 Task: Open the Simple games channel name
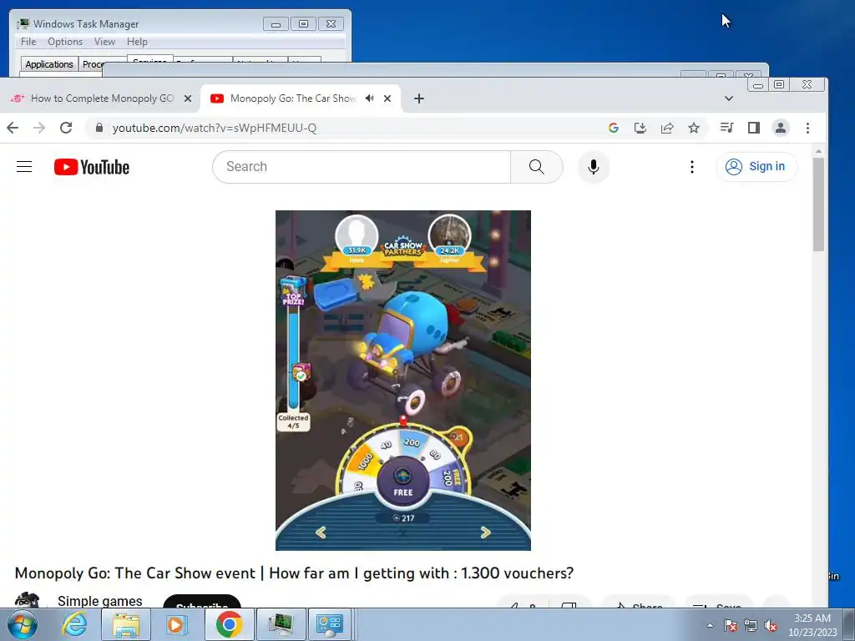pos(100,601)
